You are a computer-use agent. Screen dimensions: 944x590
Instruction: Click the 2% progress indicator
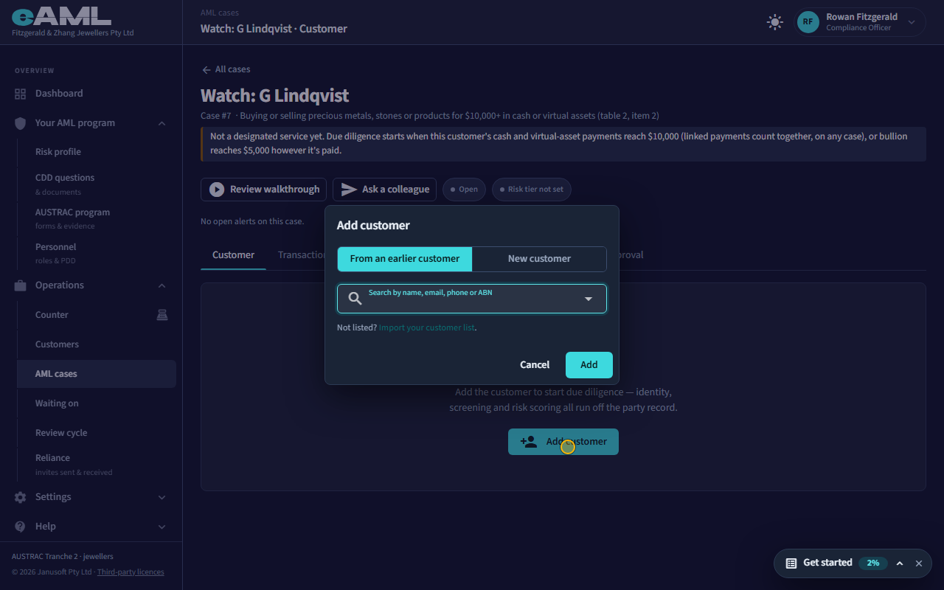[x=873, y=563]
